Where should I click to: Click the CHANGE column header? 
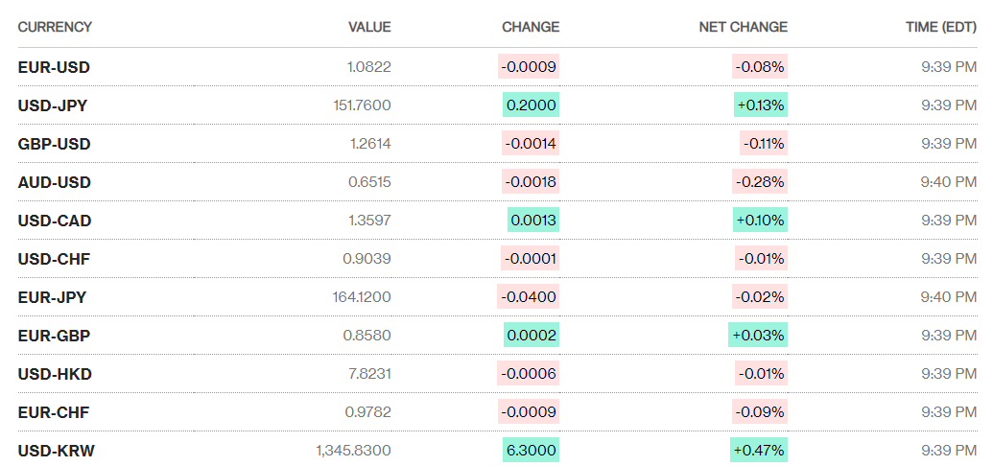(531, 27)
